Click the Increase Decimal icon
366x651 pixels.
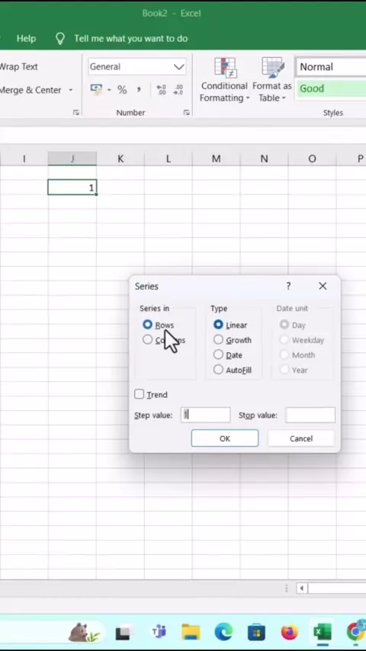161,90
